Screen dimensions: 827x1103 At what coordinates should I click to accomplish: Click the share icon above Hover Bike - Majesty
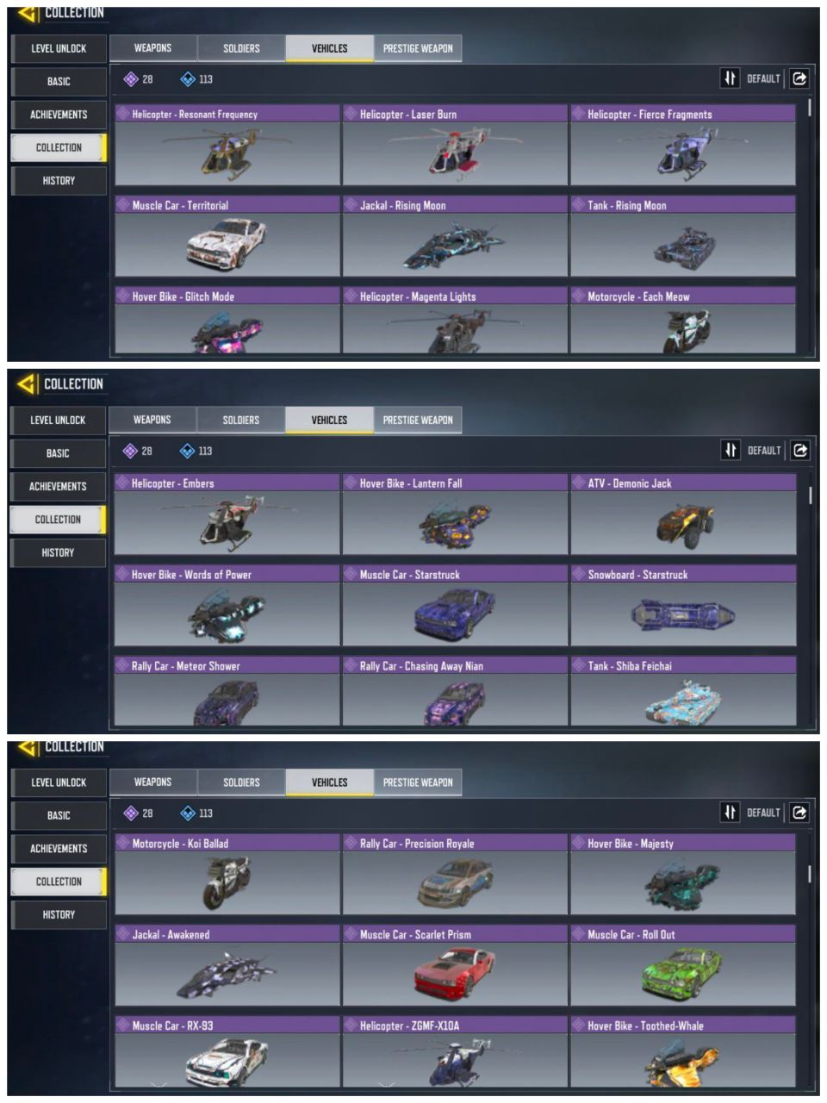(x=799, y=812)
